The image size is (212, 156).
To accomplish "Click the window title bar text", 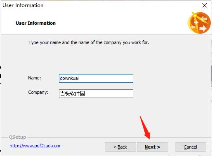I will tap(23, 5).
